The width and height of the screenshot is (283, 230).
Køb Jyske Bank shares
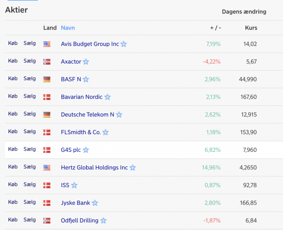(x=13, y=202)
